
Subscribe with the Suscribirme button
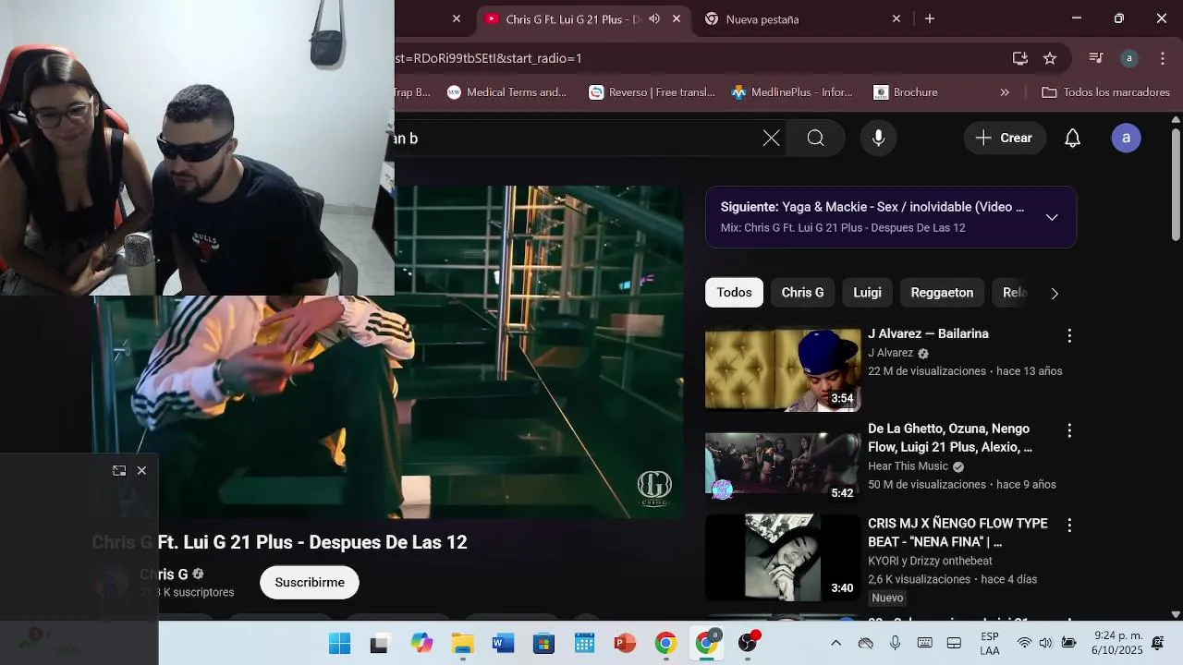[310, 583]
